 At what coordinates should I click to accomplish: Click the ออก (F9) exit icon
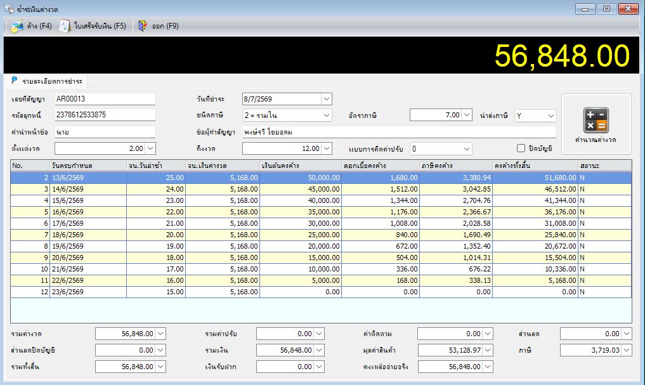click(142, 27)
